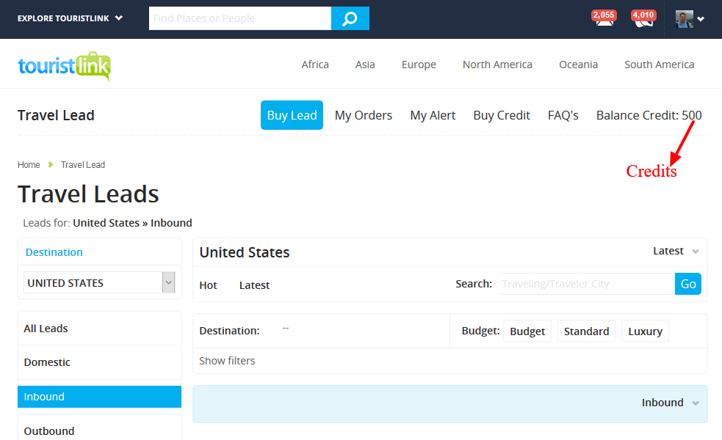This screenshot has height=440, width=722.
Task: Open the Buy Credit page
Action: pyautogui.click(x=502, y=115)
